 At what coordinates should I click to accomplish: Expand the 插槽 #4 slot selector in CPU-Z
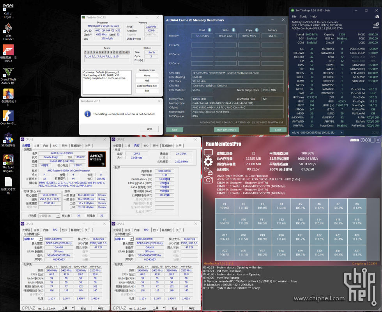point(132,239)
